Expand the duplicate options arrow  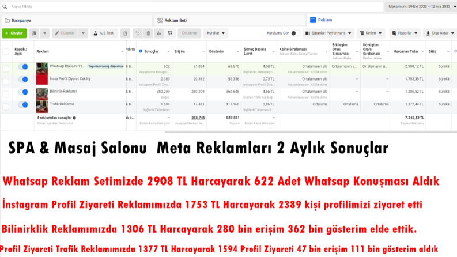44,33
